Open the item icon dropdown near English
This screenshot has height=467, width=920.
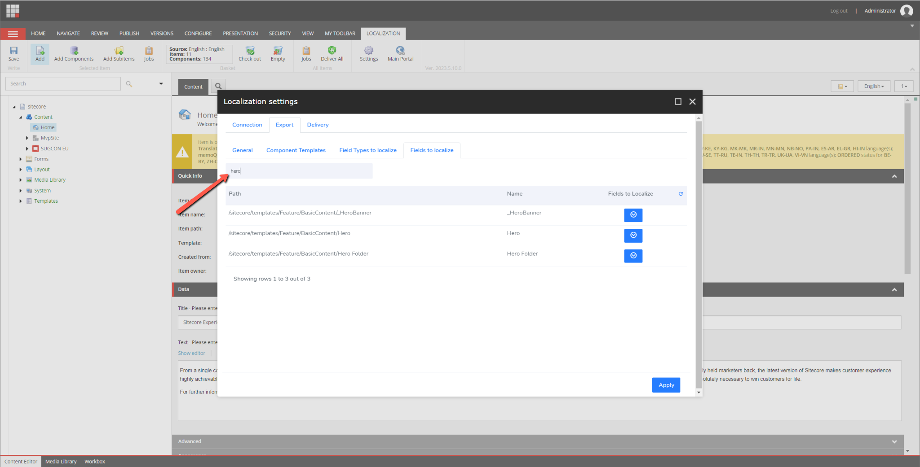(x=842, y=86)
